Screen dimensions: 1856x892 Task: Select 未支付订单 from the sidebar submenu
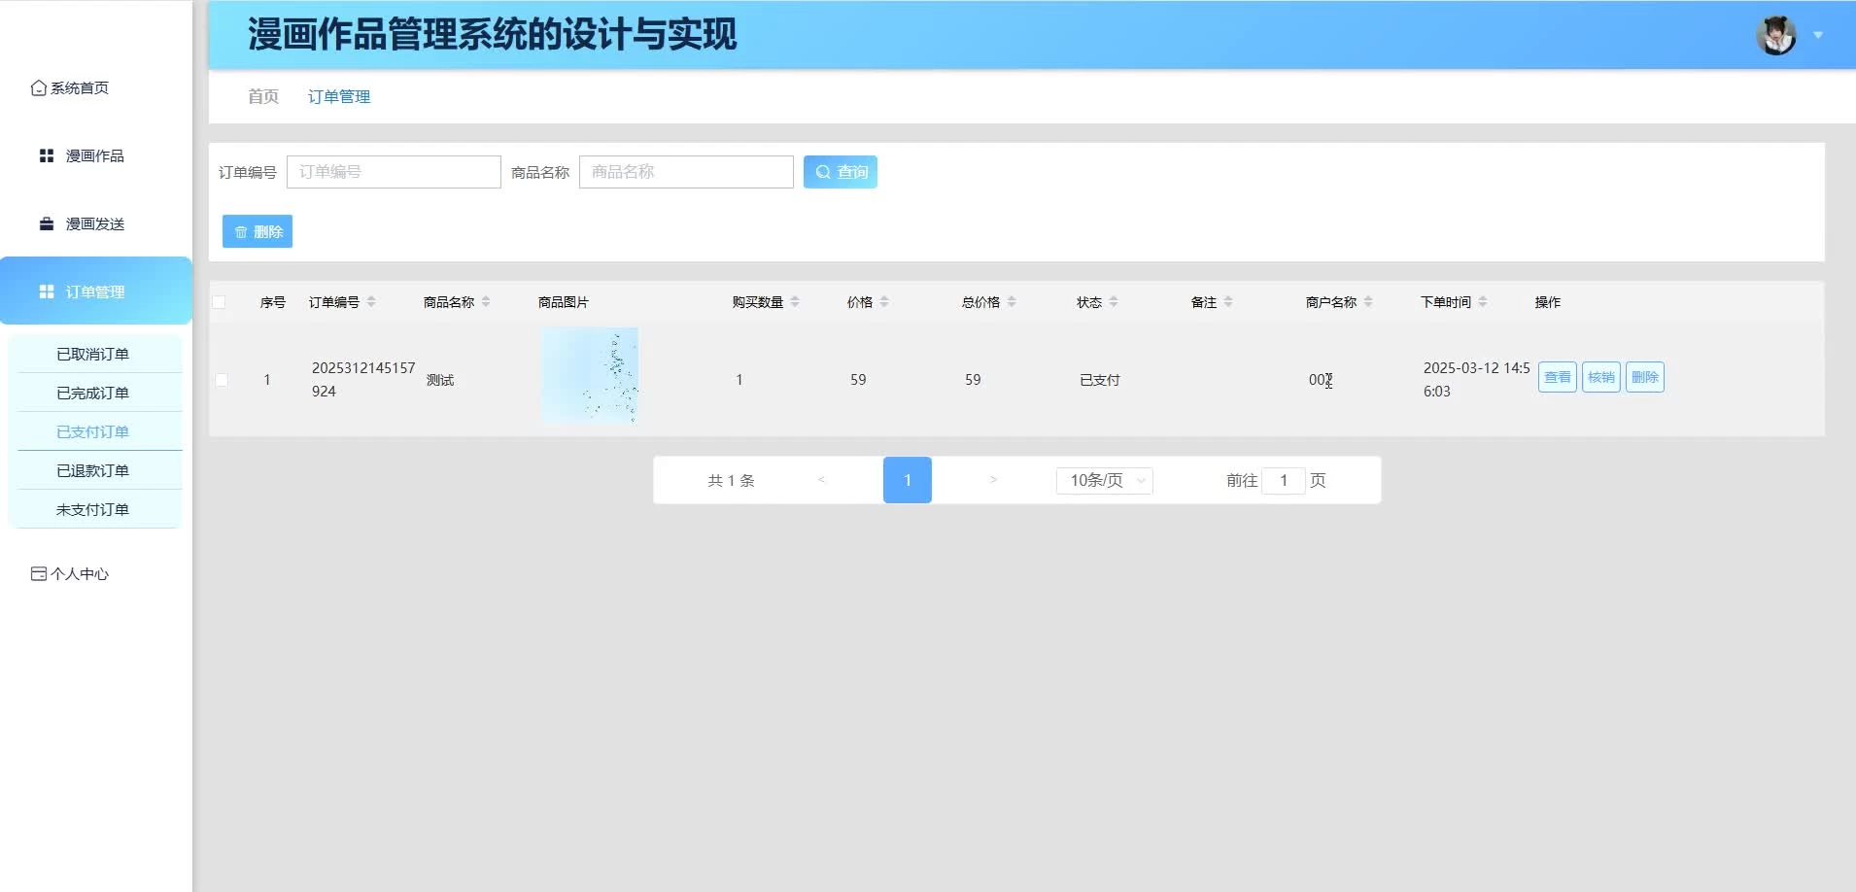pos(93,510)
